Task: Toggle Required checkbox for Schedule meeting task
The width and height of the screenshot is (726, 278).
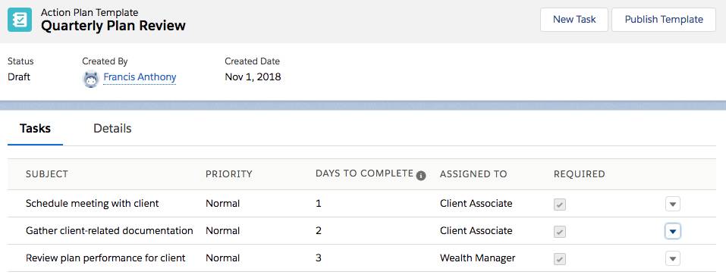Action: coord(560,205)
